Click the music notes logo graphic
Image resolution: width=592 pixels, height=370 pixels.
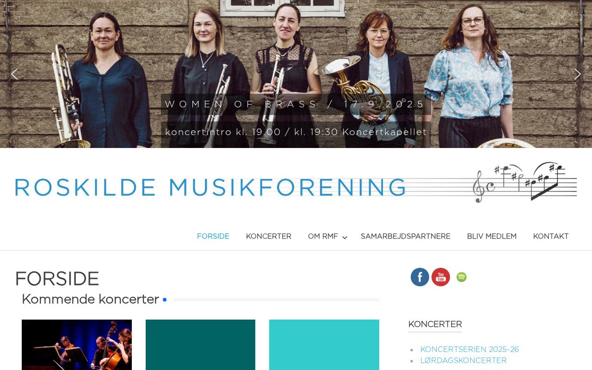(524, 182)
